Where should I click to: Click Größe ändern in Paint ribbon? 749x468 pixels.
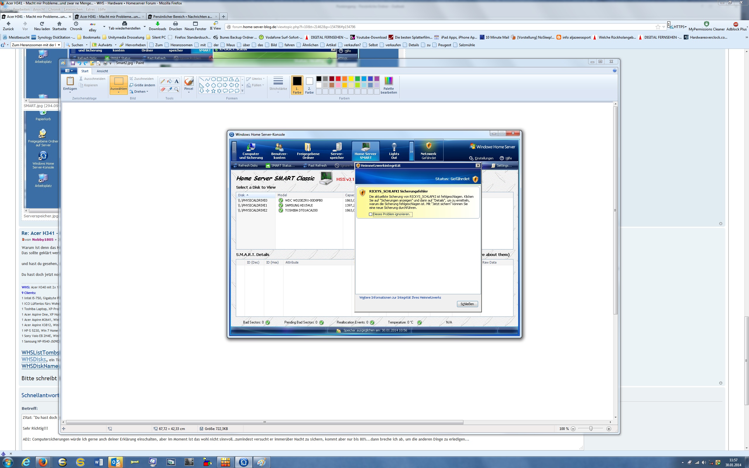pos(142,85)
